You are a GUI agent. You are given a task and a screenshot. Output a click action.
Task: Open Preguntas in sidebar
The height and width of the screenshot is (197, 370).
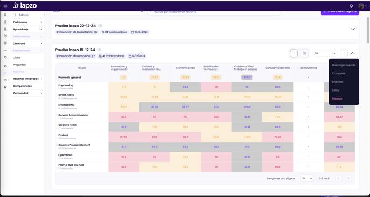pos(19,65)
